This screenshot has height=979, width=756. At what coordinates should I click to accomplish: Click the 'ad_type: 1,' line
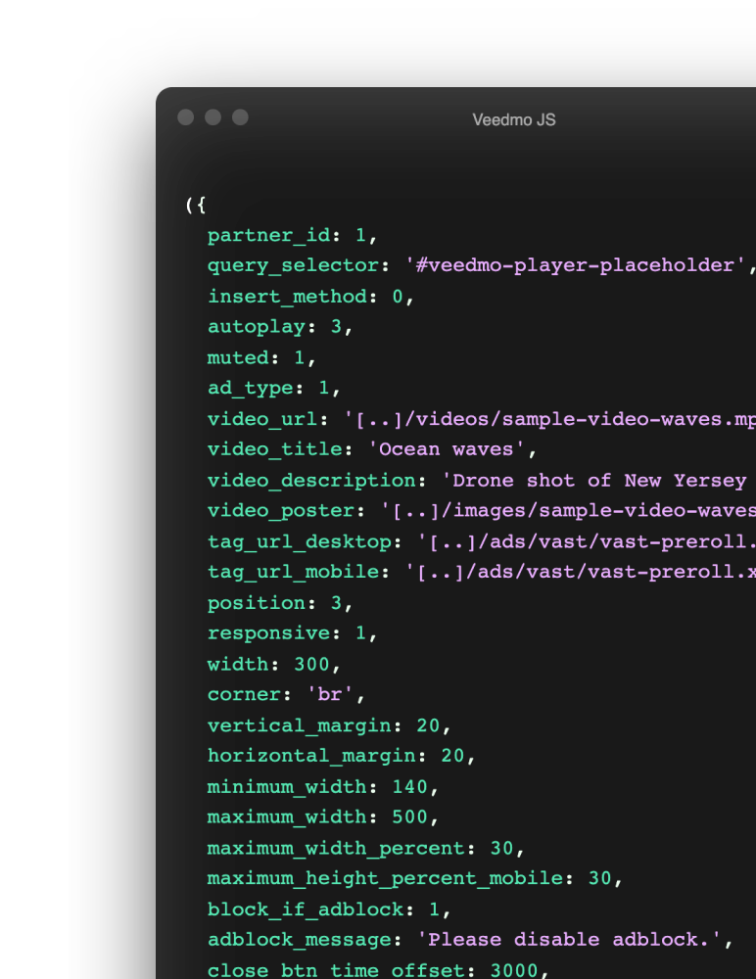[x=273, y=389]
